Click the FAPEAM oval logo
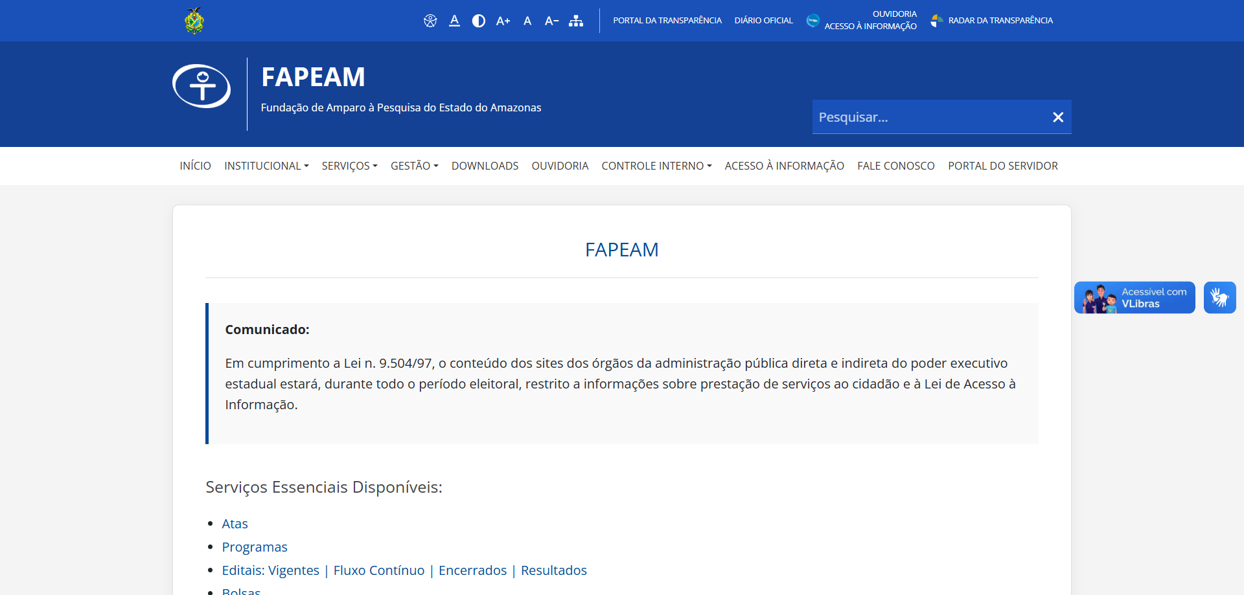Viewport: 1244px width, 595px height. [202, 86]
